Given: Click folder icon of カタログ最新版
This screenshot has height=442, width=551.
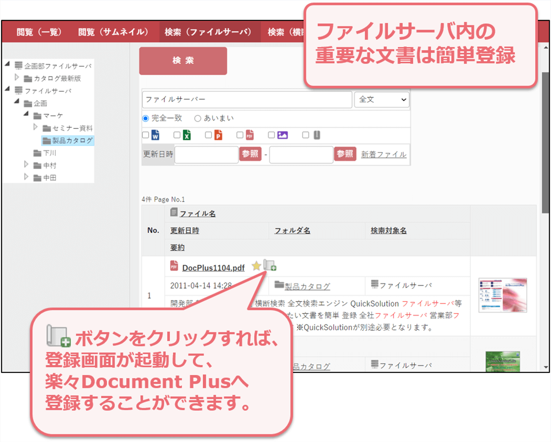Looking at the screenshot, I should (x=28, y=78).
